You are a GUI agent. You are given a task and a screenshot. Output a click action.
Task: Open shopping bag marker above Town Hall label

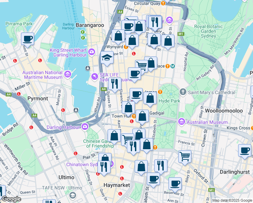[x=128, y=109]
